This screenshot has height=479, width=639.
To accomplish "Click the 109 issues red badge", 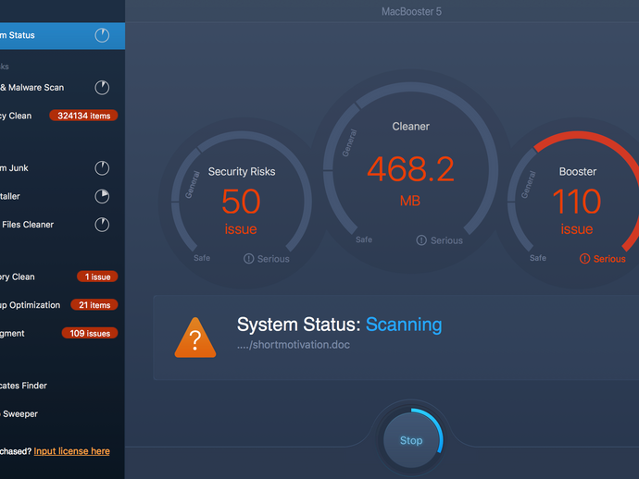I will (x=90, y=333).
